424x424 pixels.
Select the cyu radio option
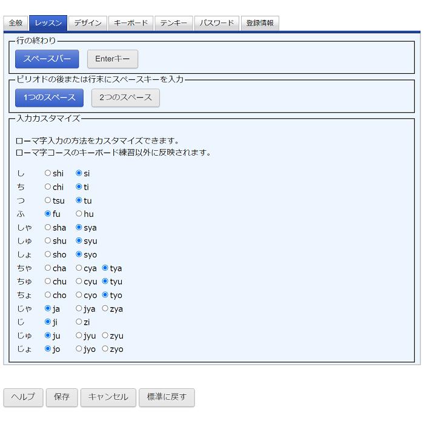[79, 281]
